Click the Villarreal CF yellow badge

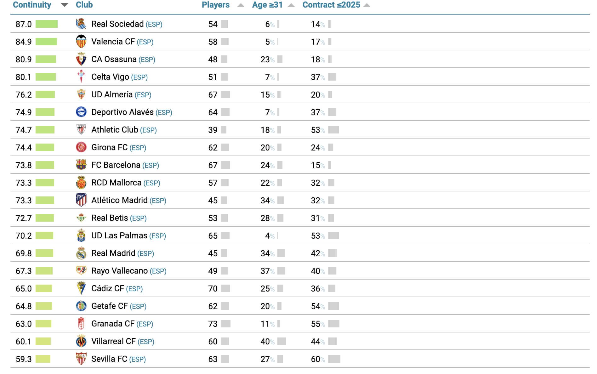pos(81,341)
